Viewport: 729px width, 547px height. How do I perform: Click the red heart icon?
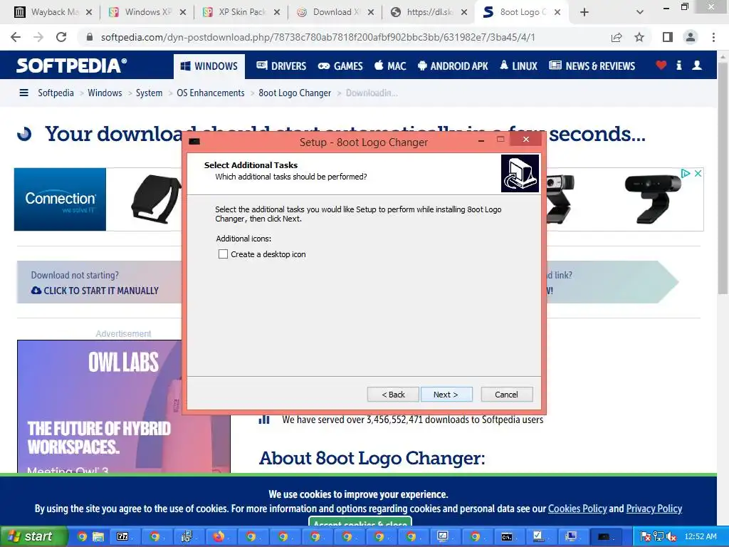(661, 65)
